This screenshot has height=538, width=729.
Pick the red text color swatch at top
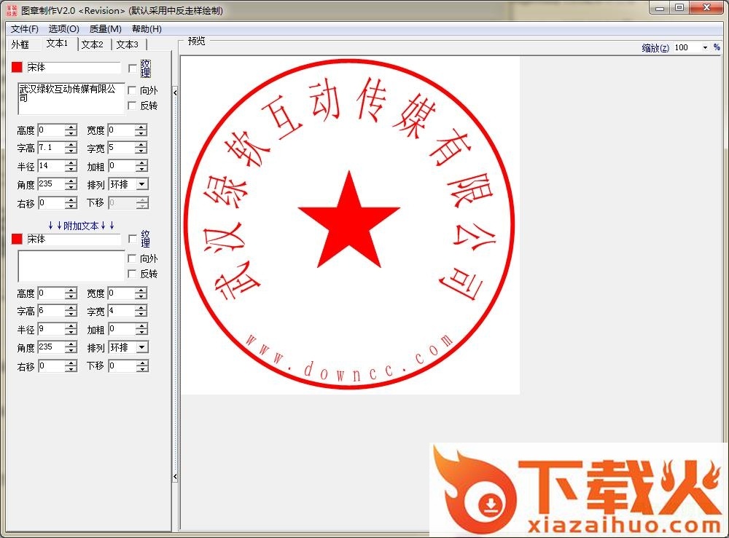(17, 67)
